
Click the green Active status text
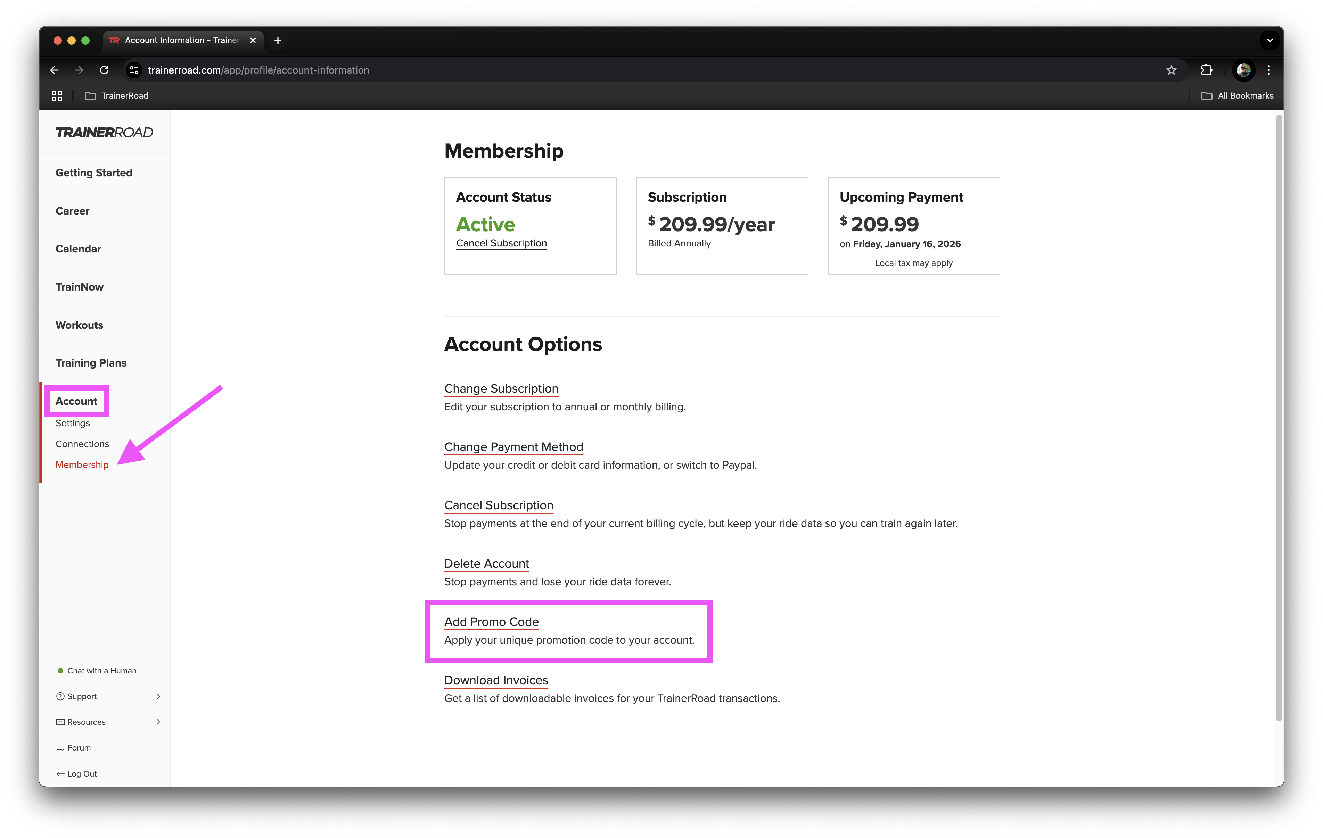[485, 224]
